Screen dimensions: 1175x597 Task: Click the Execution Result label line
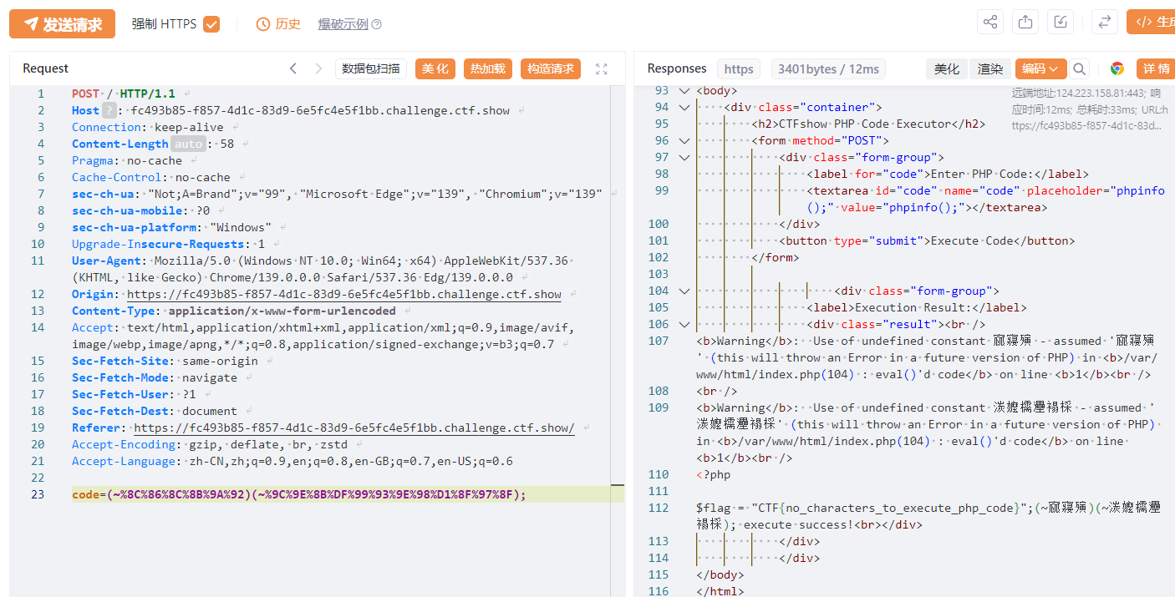coord(917,307)
